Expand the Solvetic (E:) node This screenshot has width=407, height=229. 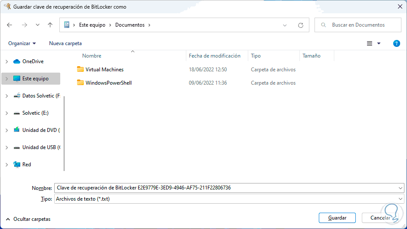pos(7,113)
